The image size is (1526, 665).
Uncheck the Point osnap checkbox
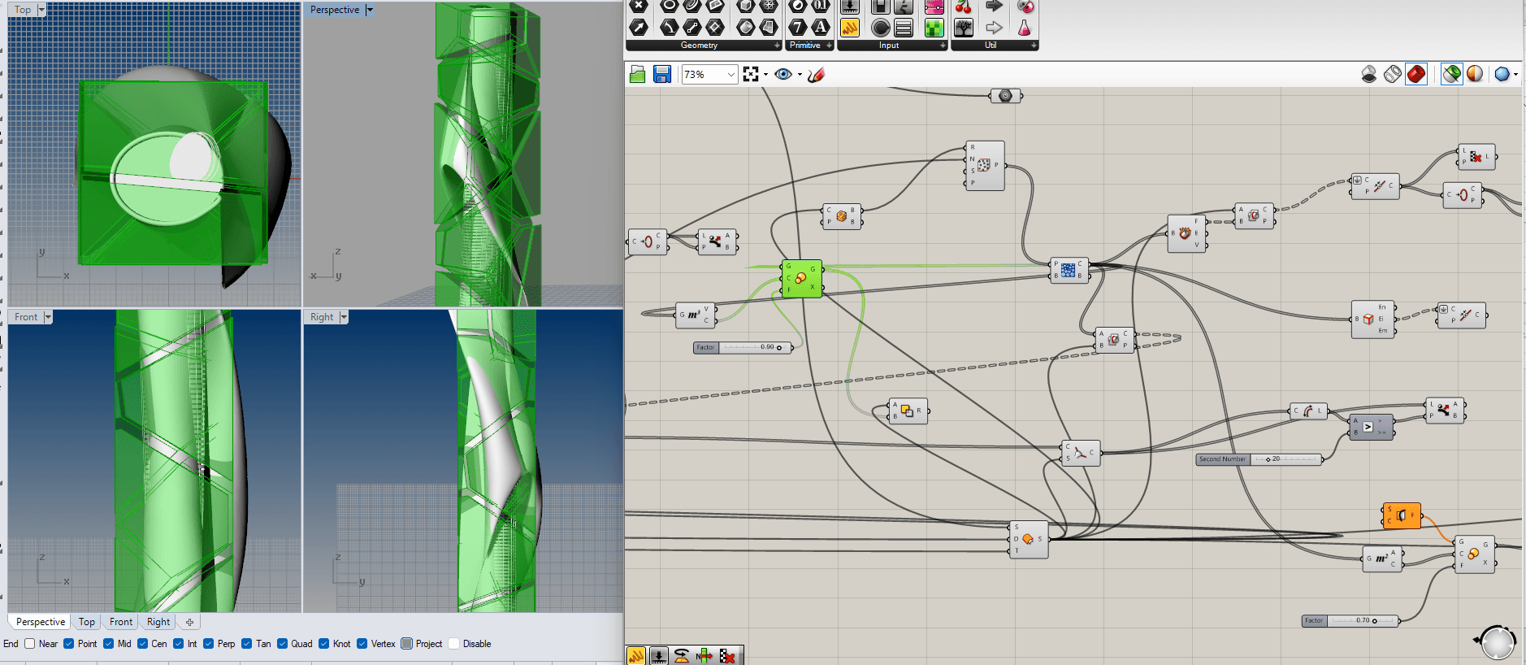click(69, 644)
